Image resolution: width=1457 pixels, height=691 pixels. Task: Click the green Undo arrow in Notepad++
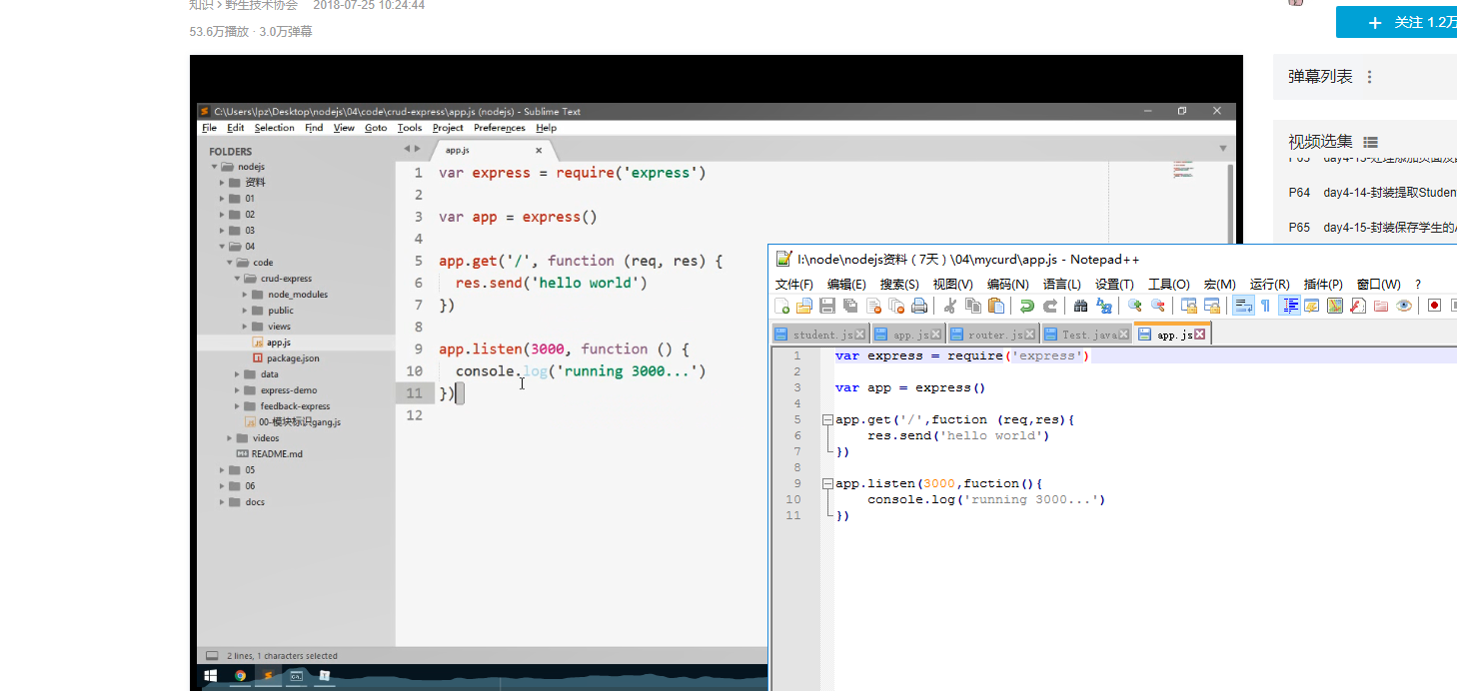(x=1026, y=306)
